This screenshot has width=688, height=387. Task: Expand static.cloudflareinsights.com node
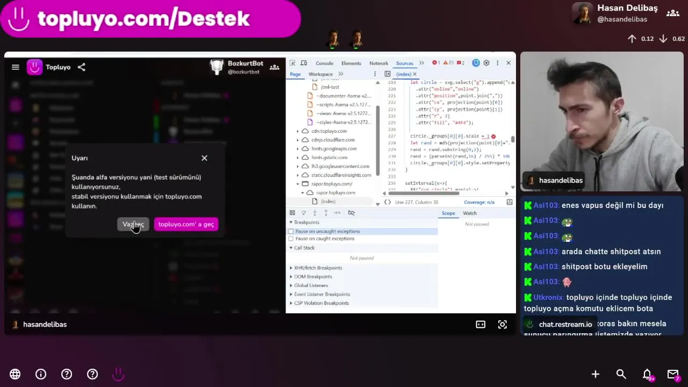(298, 175)
